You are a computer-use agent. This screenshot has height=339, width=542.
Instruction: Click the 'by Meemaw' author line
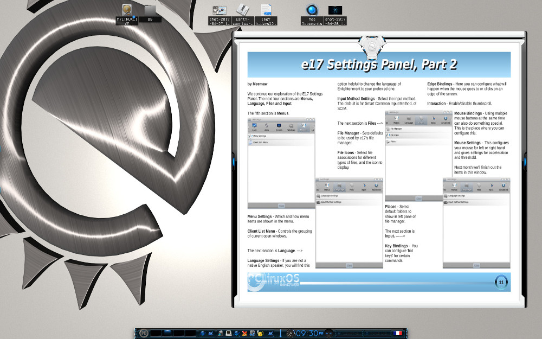257,84
